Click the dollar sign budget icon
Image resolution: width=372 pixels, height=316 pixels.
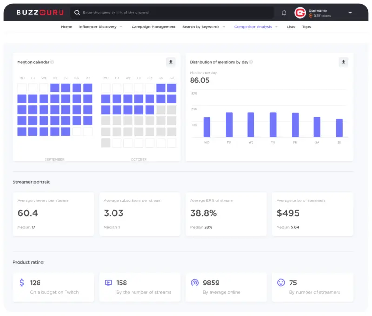[x=22, y=283]
